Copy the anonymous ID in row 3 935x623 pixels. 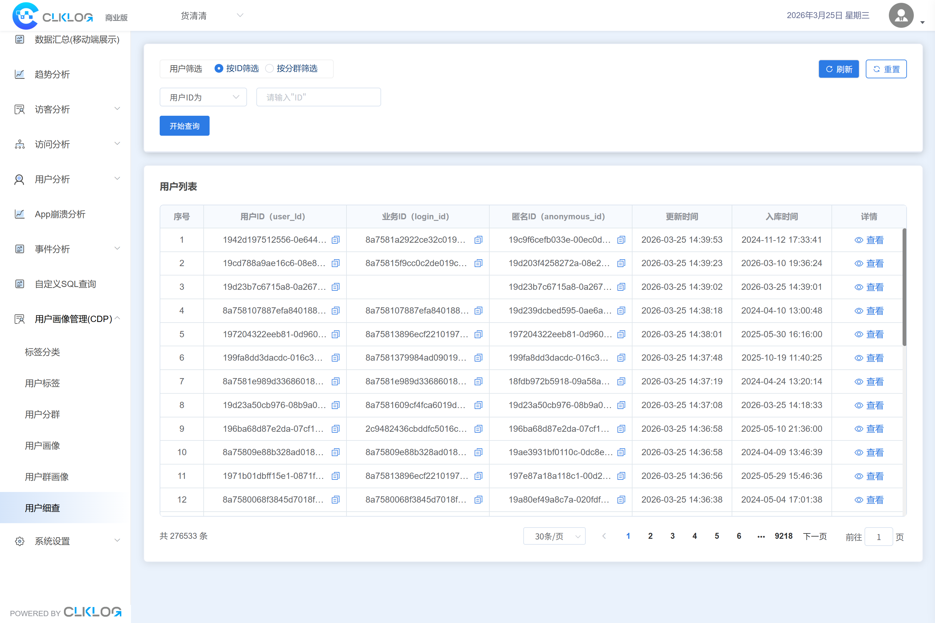621,287
